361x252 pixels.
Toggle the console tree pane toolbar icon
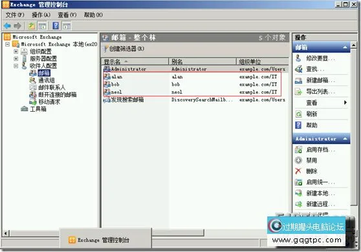[x=42, y=26]
